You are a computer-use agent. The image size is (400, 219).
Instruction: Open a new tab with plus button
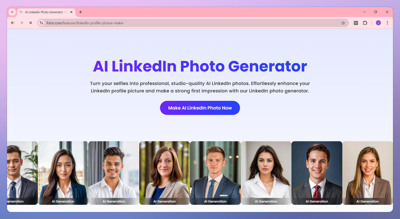coord(80,12)
